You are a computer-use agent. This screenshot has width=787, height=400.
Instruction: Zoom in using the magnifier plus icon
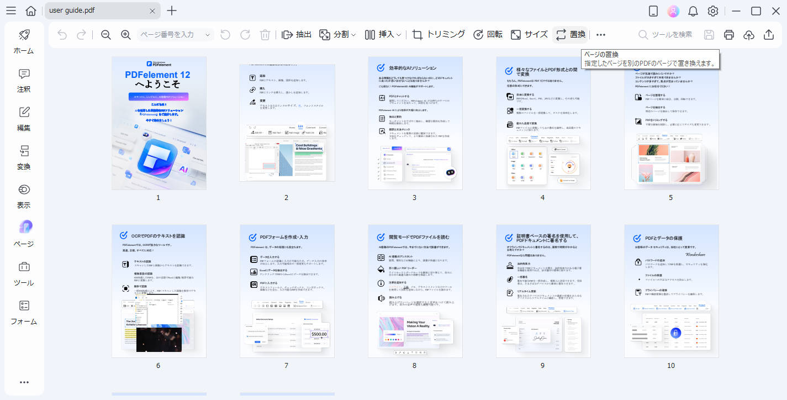pos(125,34)
